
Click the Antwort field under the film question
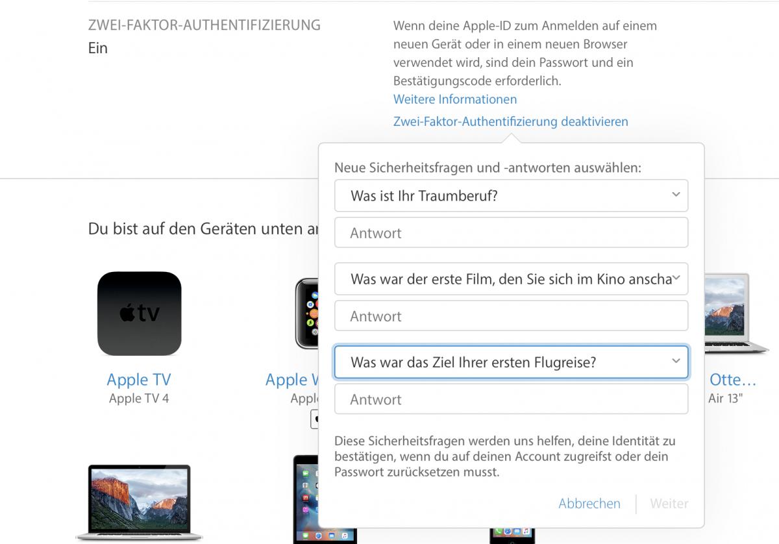click(x=511, y=316)
